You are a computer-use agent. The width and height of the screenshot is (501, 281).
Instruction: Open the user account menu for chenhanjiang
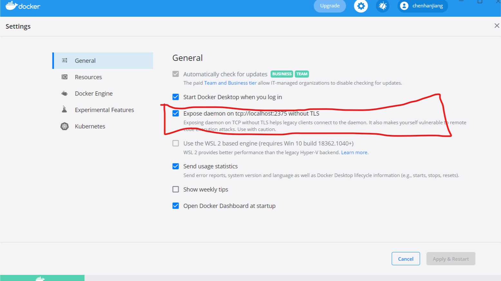pos(422,6)
